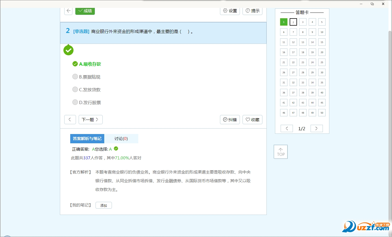
Task: Open question 15 in answer card
Action: point(322,42)
